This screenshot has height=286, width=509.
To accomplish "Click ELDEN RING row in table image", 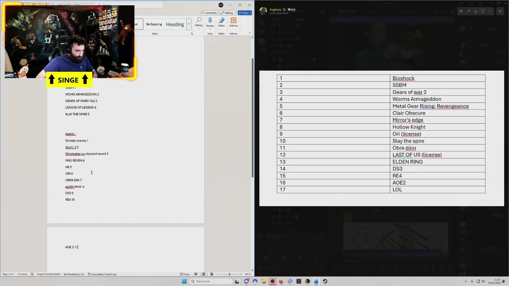I will [381, 162].
